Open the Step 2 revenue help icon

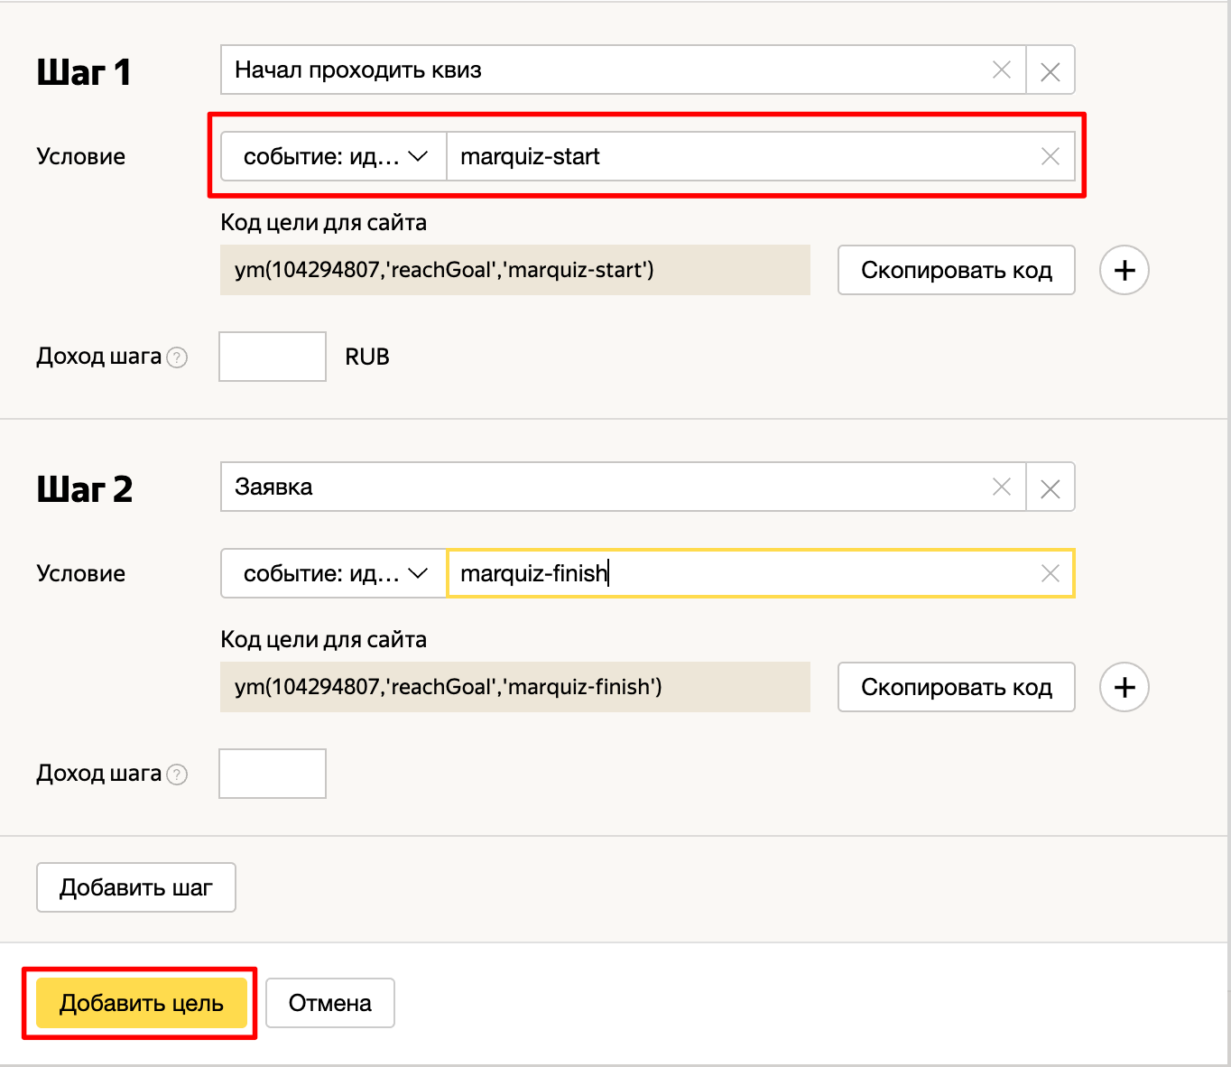point(178,775)
